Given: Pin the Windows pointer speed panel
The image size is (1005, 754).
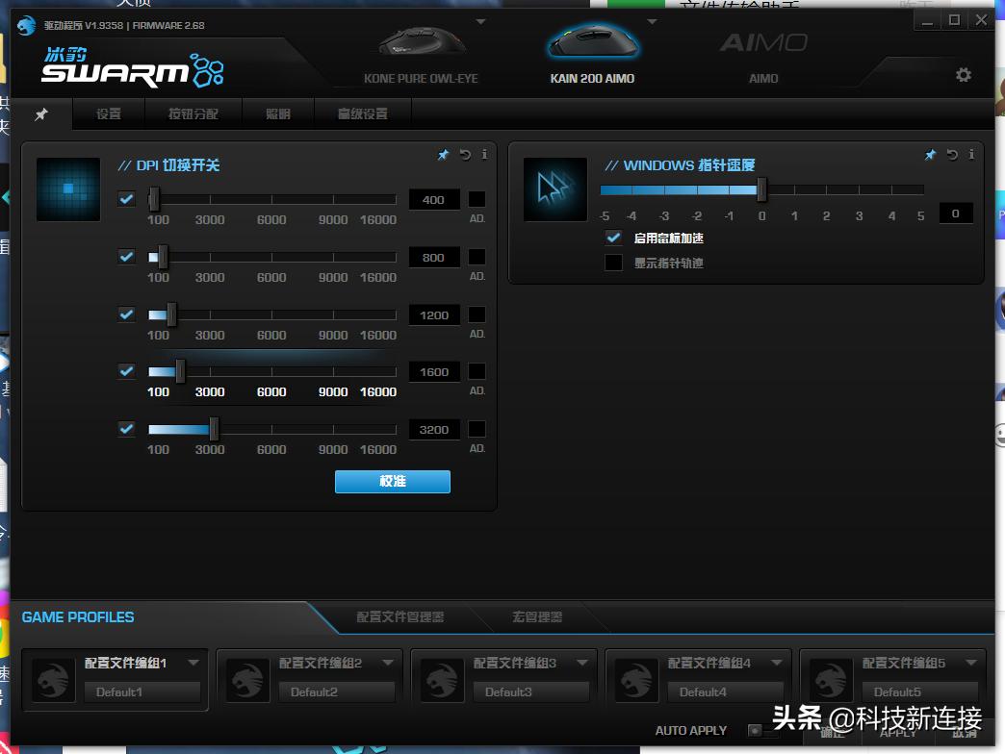Looking at the screenshot, I should click(930, 155).
